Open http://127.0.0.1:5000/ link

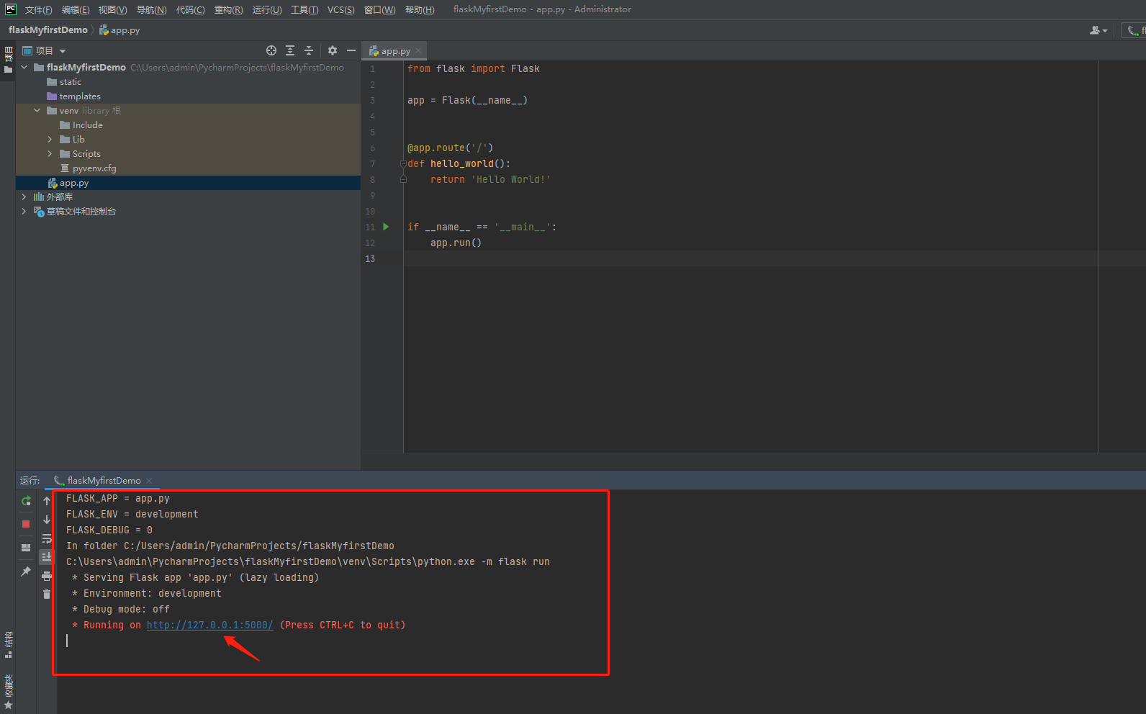[x=209, y=625]
